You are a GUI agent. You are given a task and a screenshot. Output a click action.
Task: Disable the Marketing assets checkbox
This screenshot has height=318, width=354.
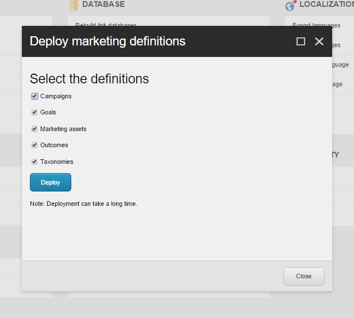34,129
